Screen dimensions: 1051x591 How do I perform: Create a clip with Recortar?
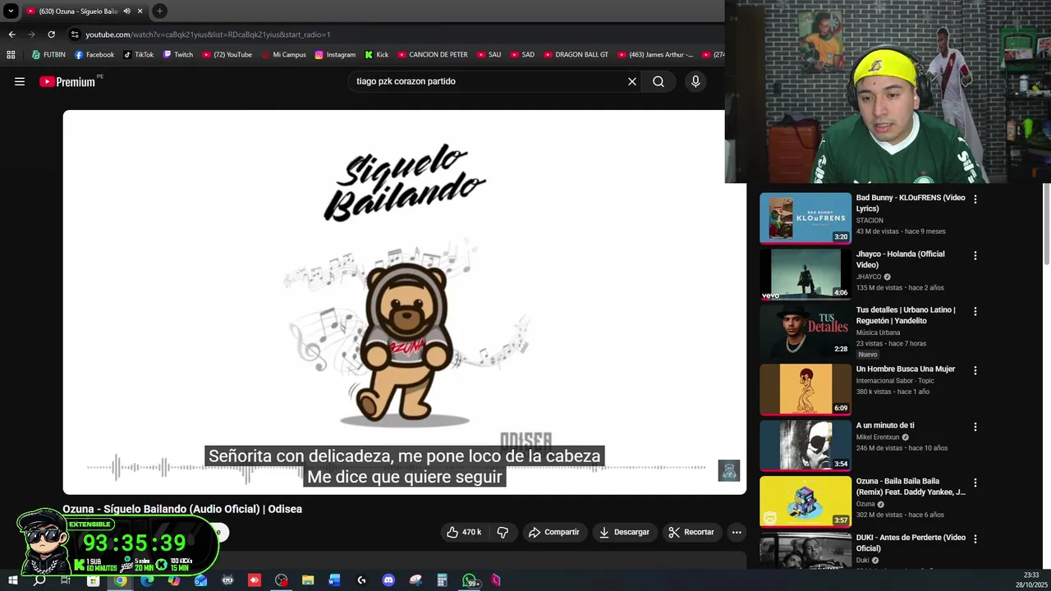tap(691, 532)
